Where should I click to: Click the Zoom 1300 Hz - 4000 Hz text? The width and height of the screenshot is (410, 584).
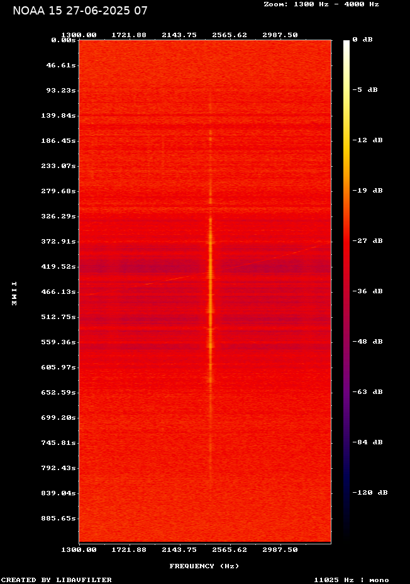coord(321,4)
